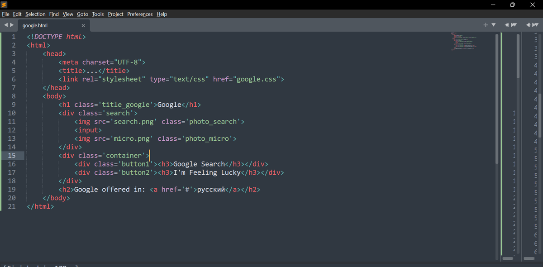Image resolution: width=543 pixels, height=267 pixels.
Task: Click the closing '</head>' tag
Action: 56,87
